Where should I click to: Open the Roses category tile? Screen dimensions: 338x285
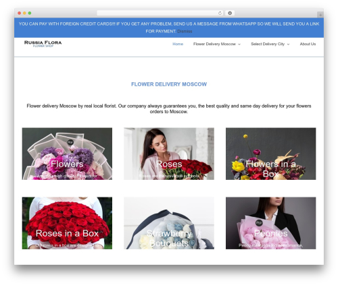169,154
